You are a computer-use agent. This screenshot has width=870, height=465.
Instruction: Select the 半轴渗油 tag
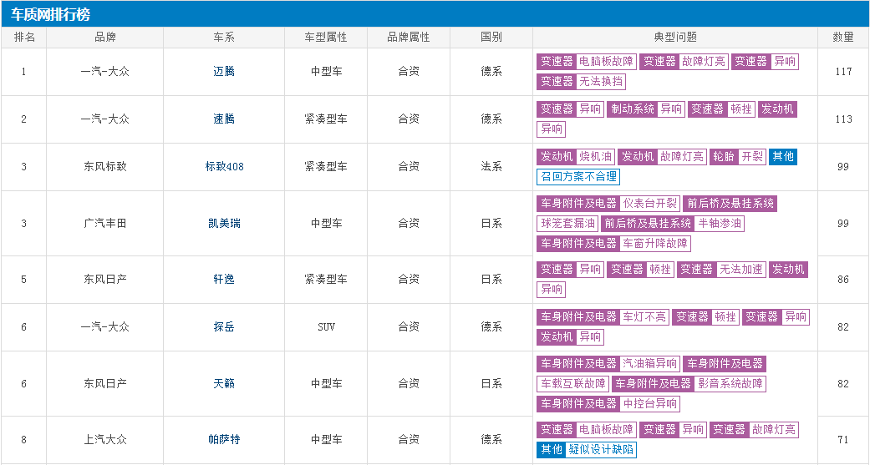pos(719,224)
